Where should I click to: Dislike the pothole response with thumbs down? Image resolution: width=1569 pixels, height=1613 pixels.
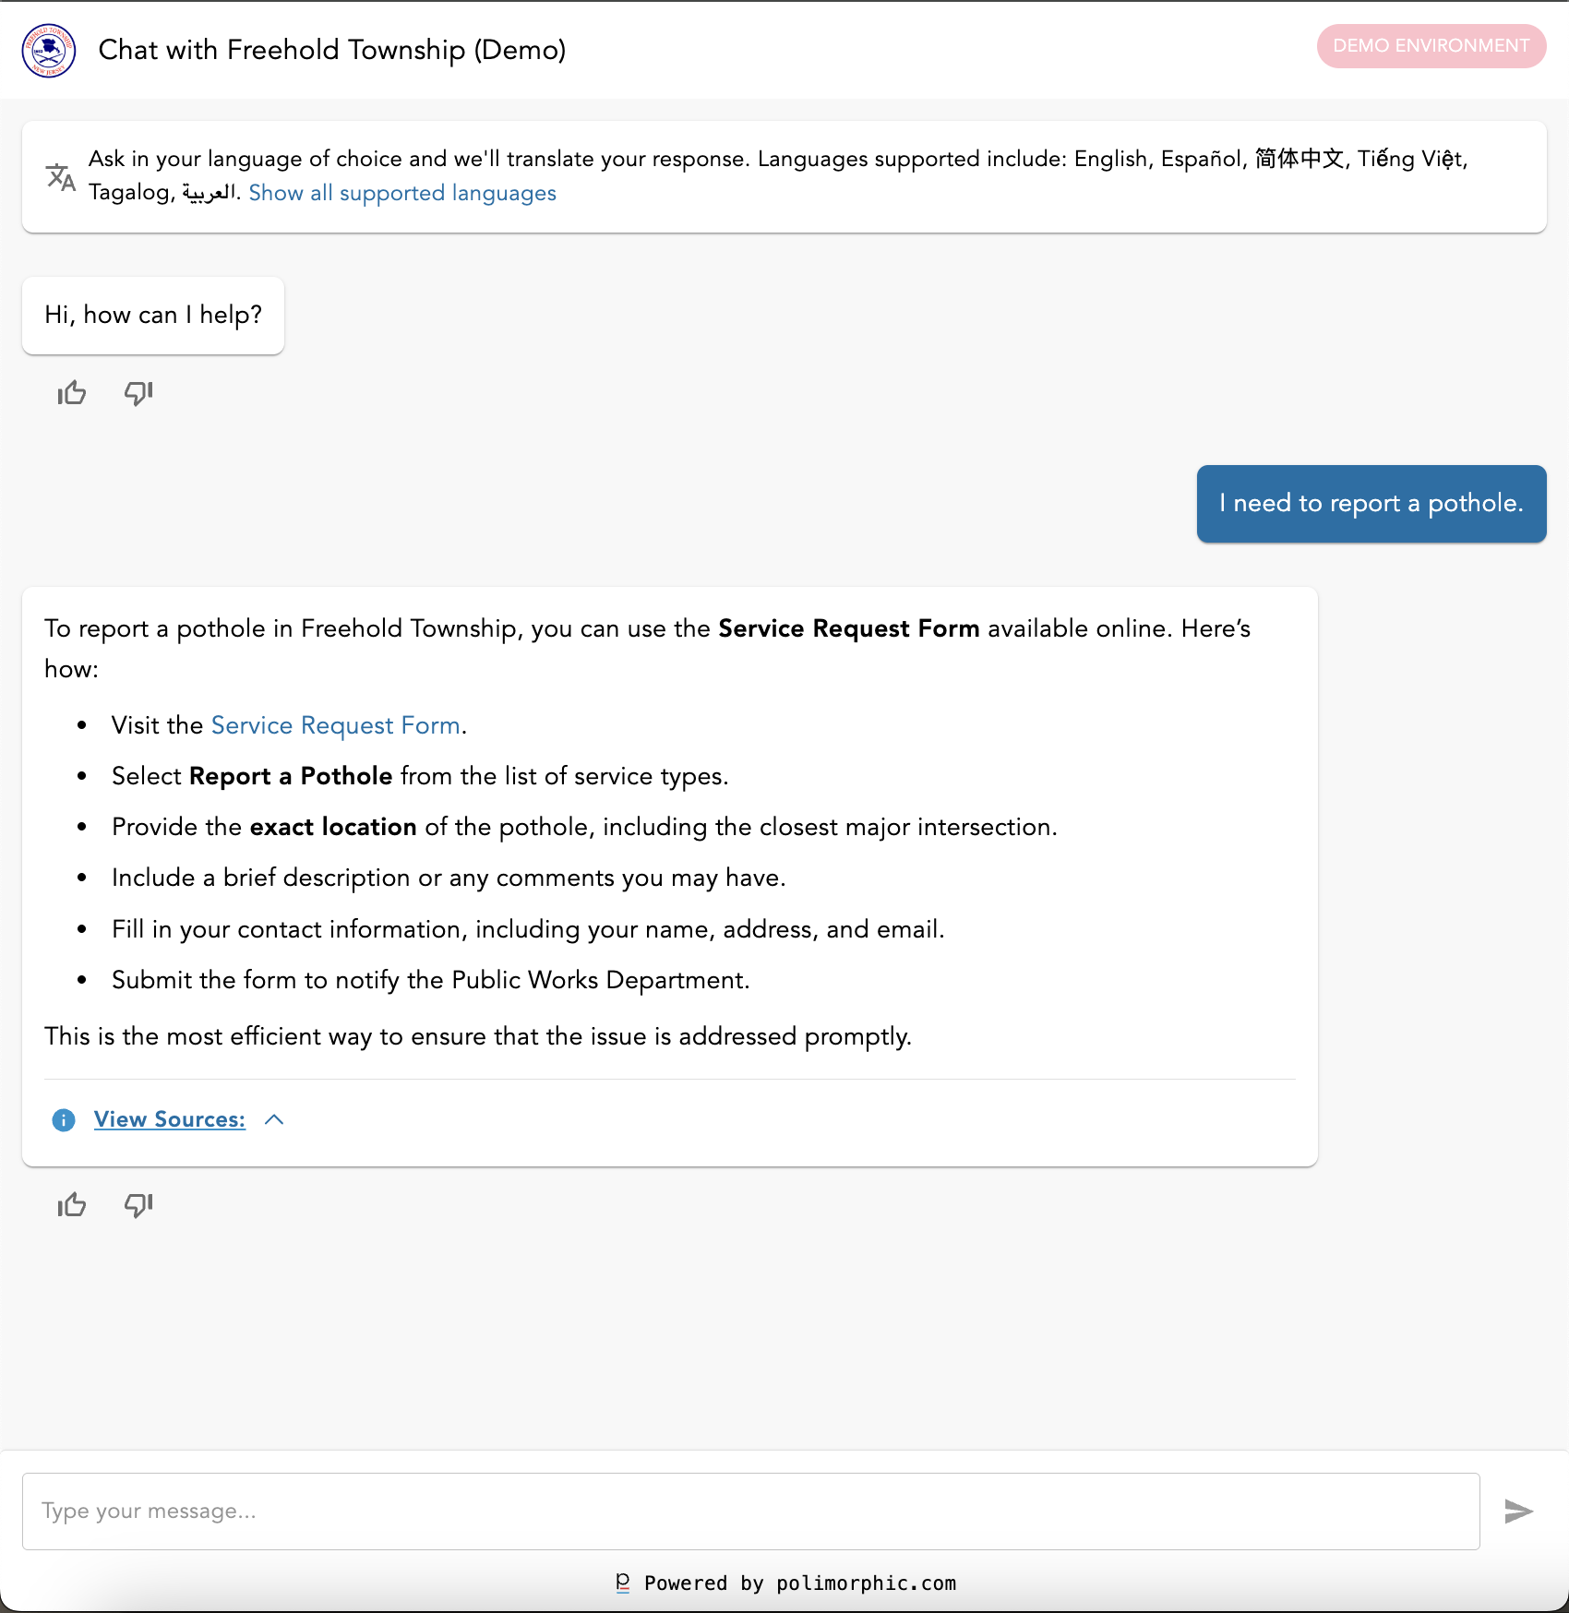tap(138, 1205)
